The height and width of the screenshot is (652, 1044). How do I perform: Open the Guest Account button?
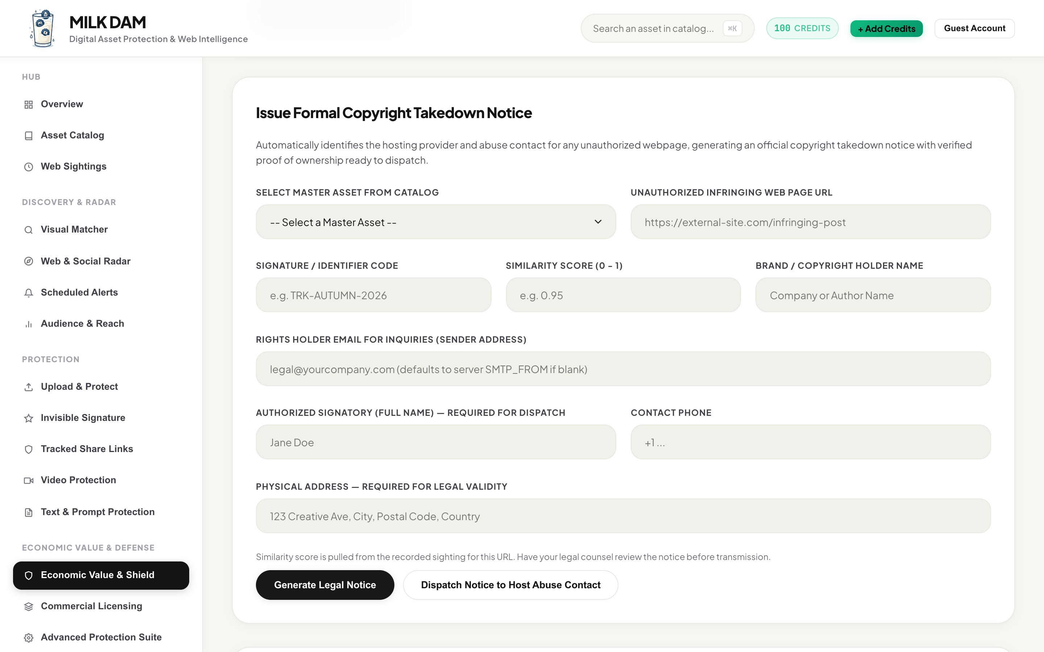[974, 29]
